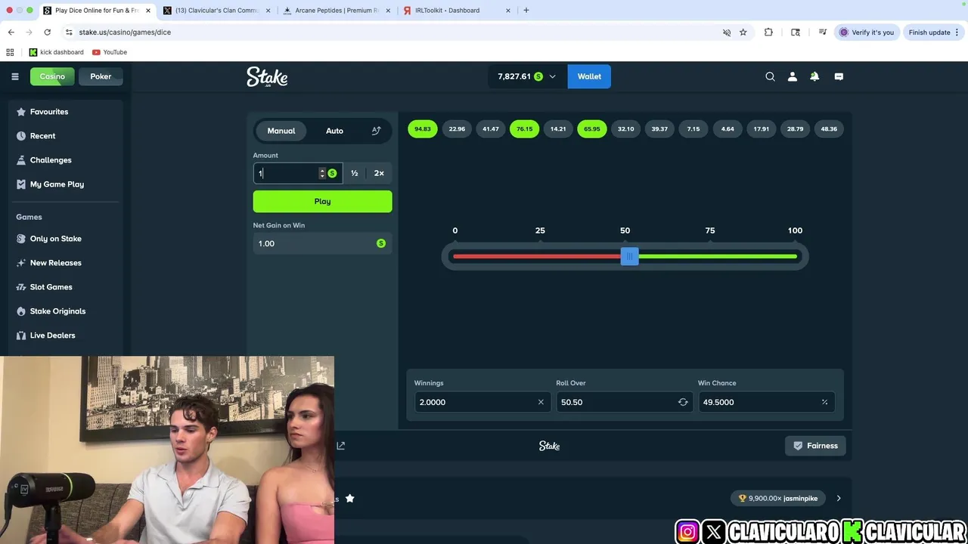Click Finish update button
Viewport: 968px width, 544px height.
(934, 32)
